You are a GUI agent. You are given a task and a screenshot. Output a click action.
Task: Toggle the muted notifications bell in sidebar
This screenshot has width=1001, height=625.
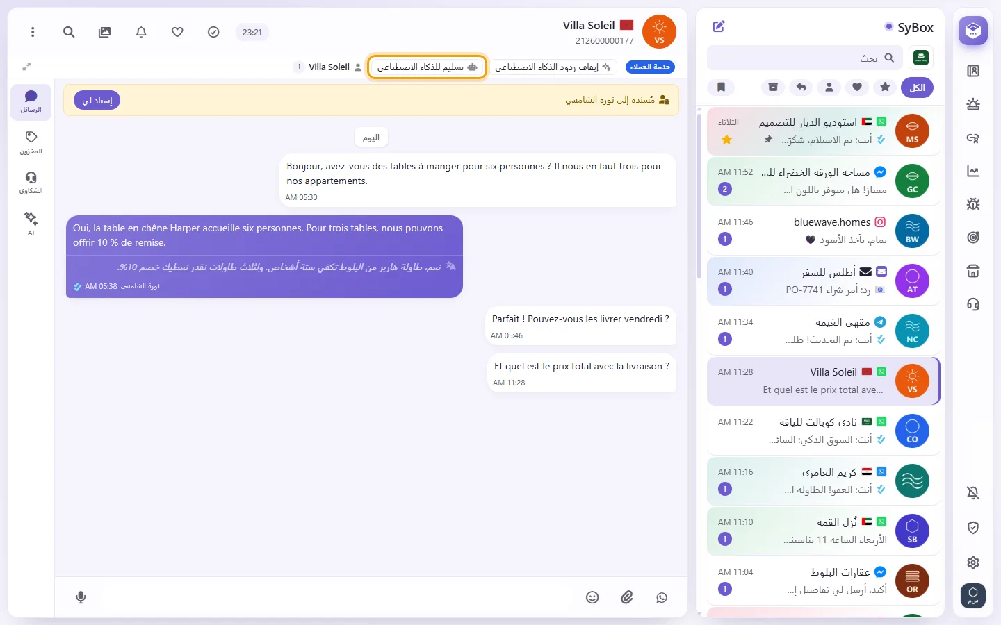(973, 493)
